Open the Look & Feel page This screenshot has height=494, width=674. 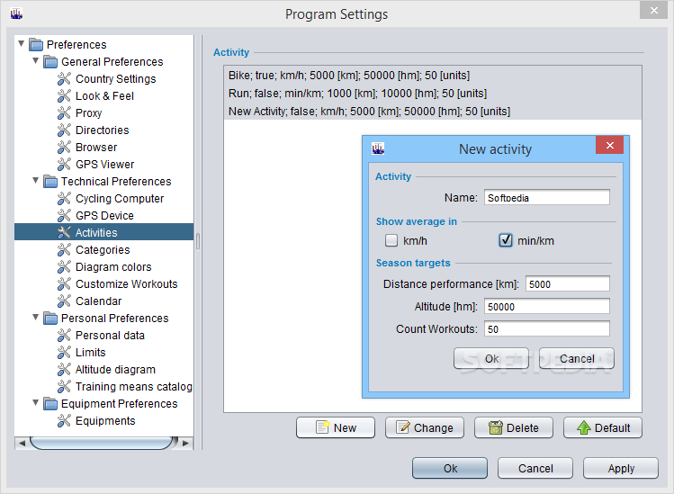click(105, 96)
